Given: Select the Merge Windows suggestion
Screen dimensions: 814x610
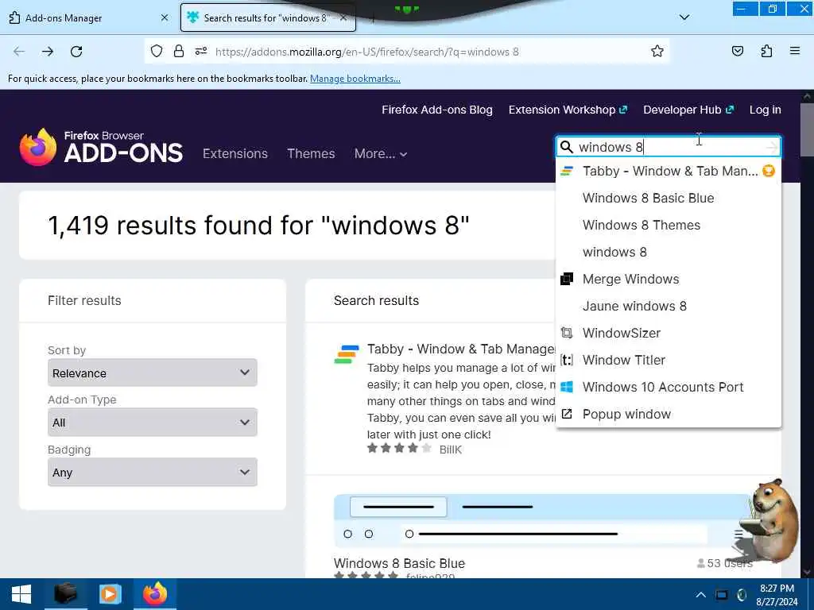Looking at the screenshot, I should pyautogui.click(x=668, y=279).
